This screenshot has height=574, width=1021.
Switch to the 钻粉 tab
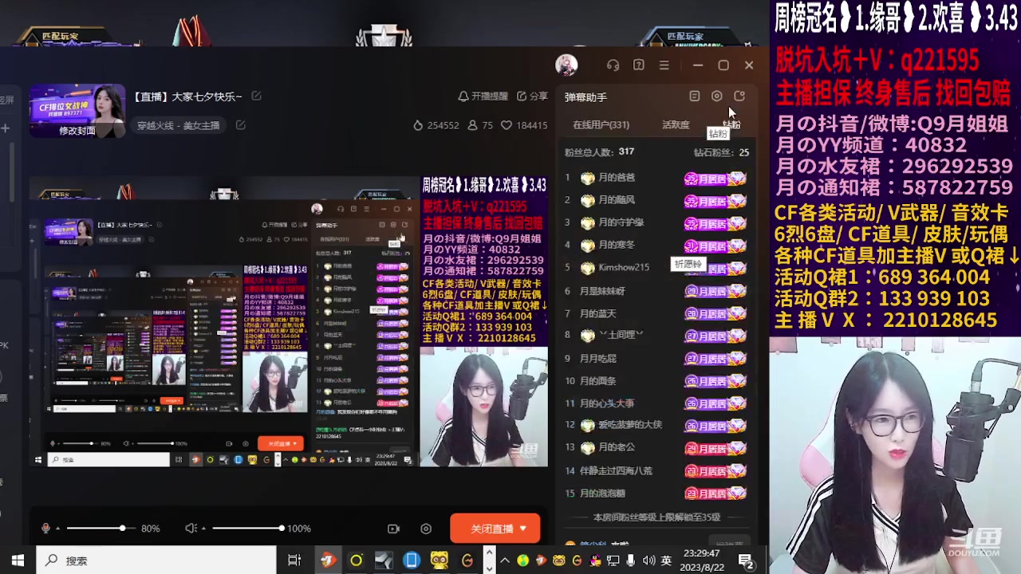[x=731, y=124]
